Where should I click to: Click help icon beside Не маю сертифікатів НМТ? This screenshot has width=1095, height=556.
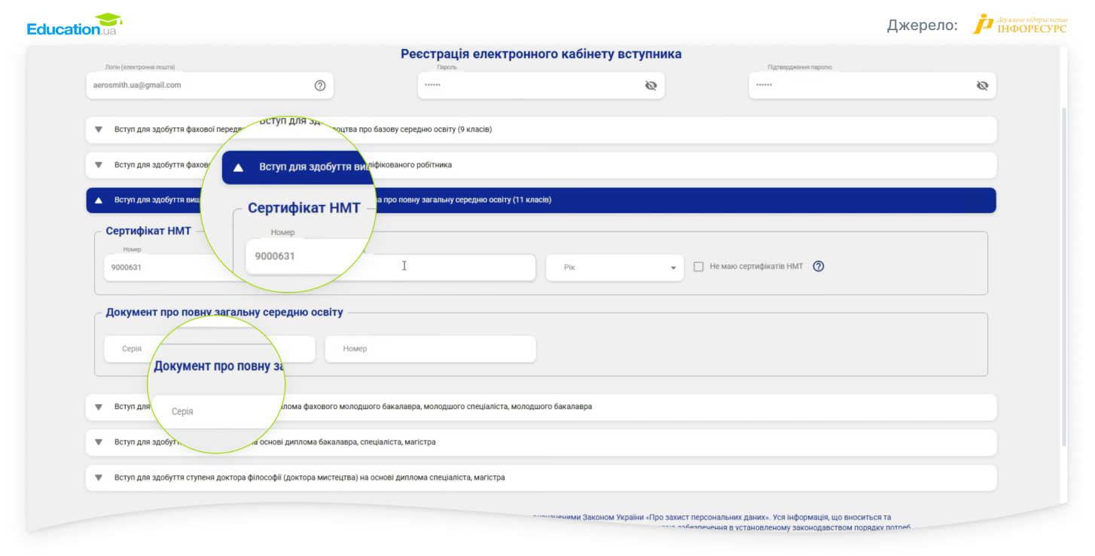click(x=819, y=266)
